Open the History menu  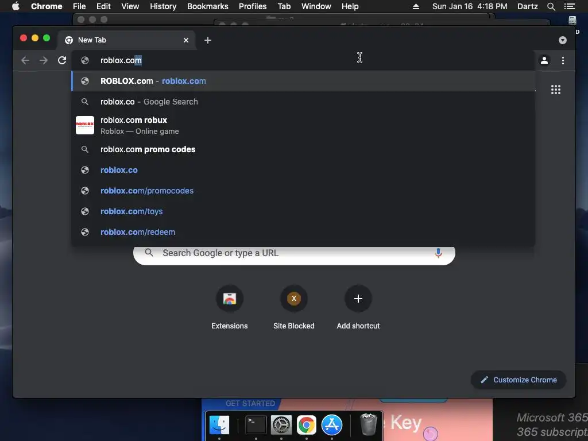(163, 6)
